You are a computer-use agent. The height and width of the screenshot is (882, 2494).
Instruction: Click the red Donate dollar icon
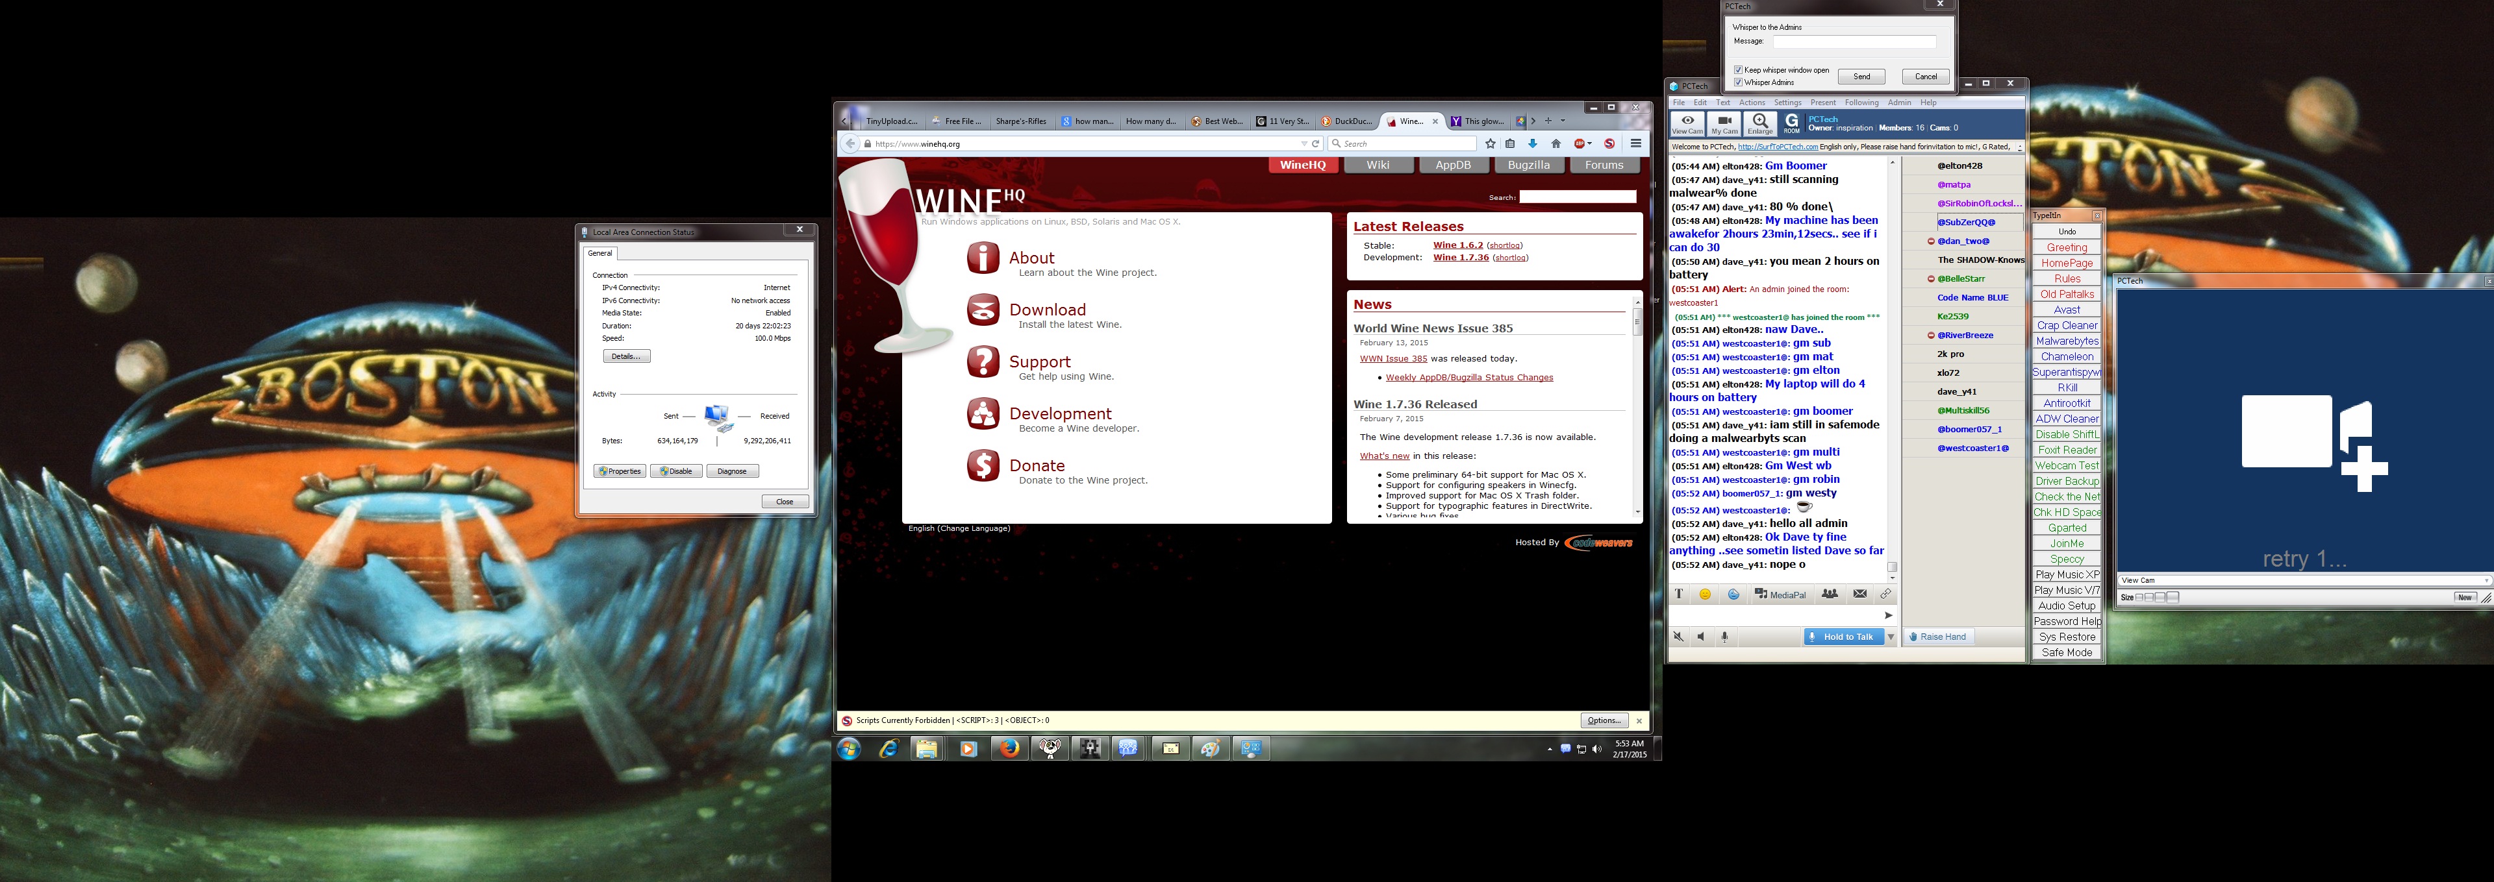point(983,465)
